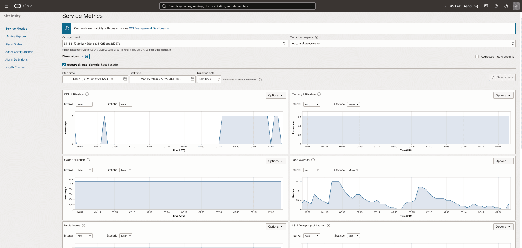522x248 pixels.
Task: Click CPU Utilization info icon
Action: [x=87, y=94]
